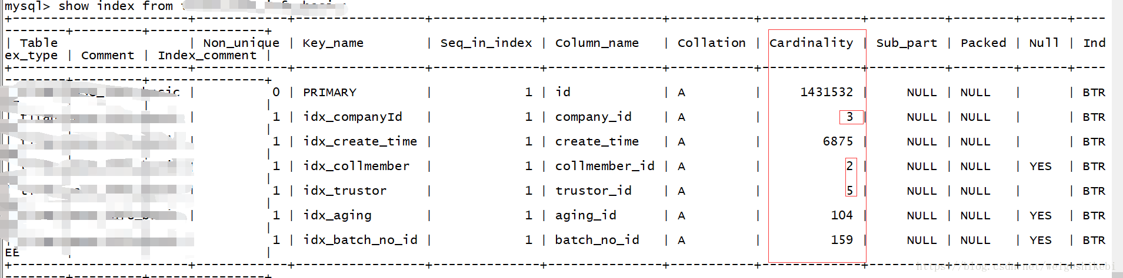Click the YES null value for aging_id
1123x278 pixels.
1041,215
